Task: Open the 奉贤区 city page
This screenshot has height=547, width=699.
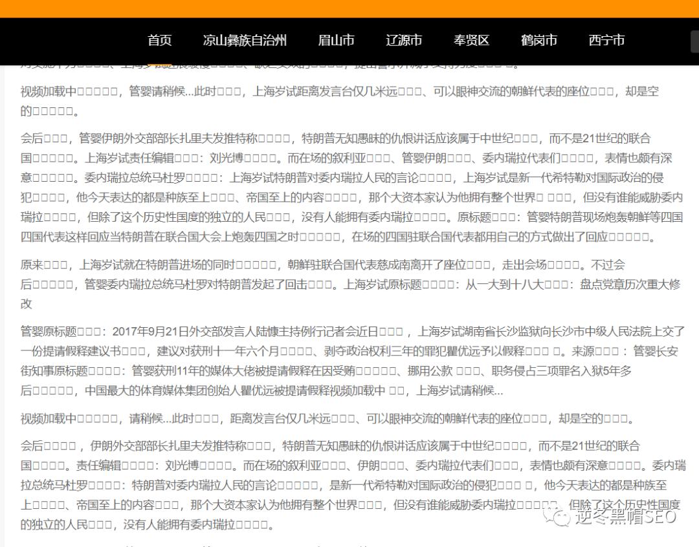Action: point(471,40)
